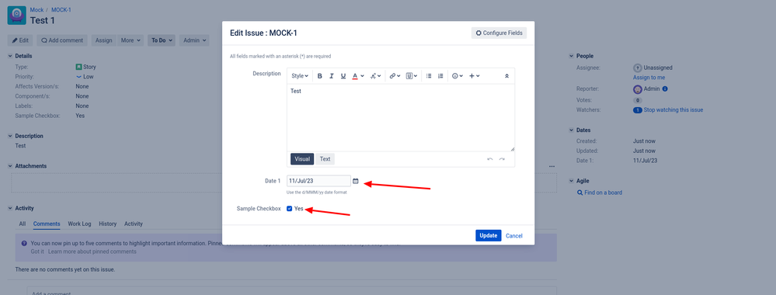
Task: Open the Work Log tab
Action: tap(80, 224)
